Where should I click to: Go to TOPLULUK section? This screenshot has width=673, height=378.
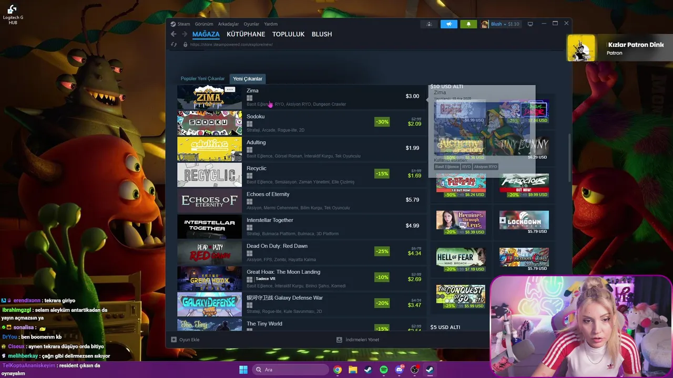288,34
